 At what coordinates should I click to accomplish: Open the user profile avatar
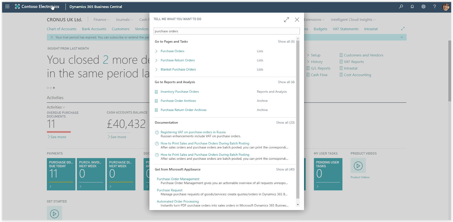pyautogui.click(x=446, y=7)
